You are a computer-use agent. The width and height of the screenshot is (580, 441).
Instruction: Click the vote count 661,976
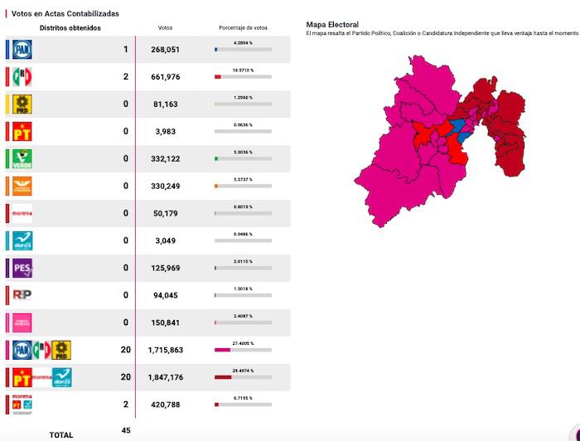[x=166, y=77]
